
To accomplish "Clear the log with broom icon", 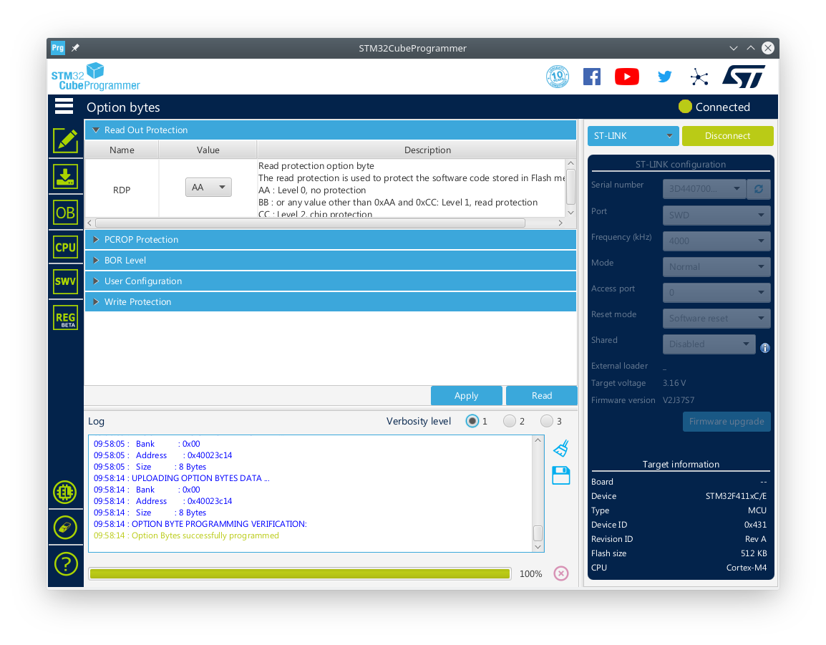I will pyautogui.click(x=561, y=448).
